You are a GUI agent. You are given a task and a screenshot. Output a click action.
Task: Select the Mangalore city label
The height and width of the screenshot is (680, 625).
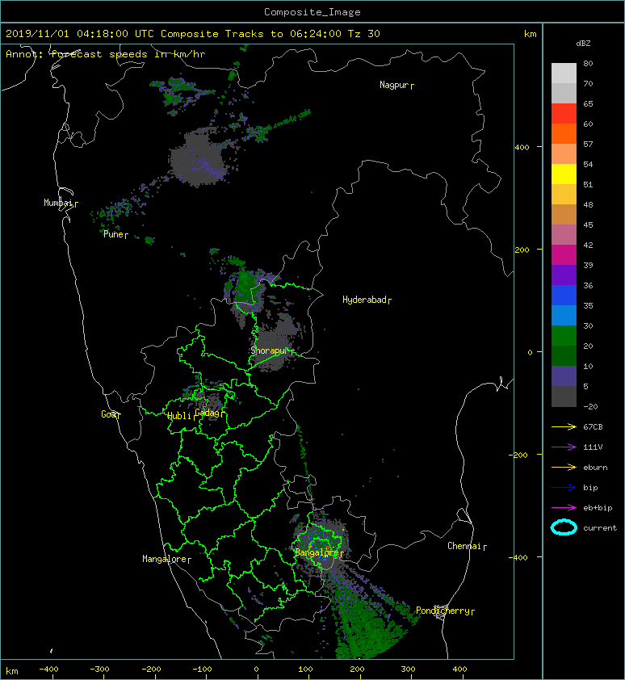point(164,559)
